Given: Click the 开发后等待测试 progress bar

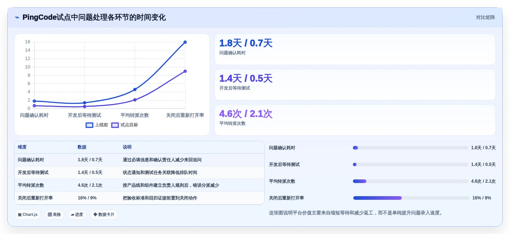Looking at the screenshot, I should click(x=410, y=164).
